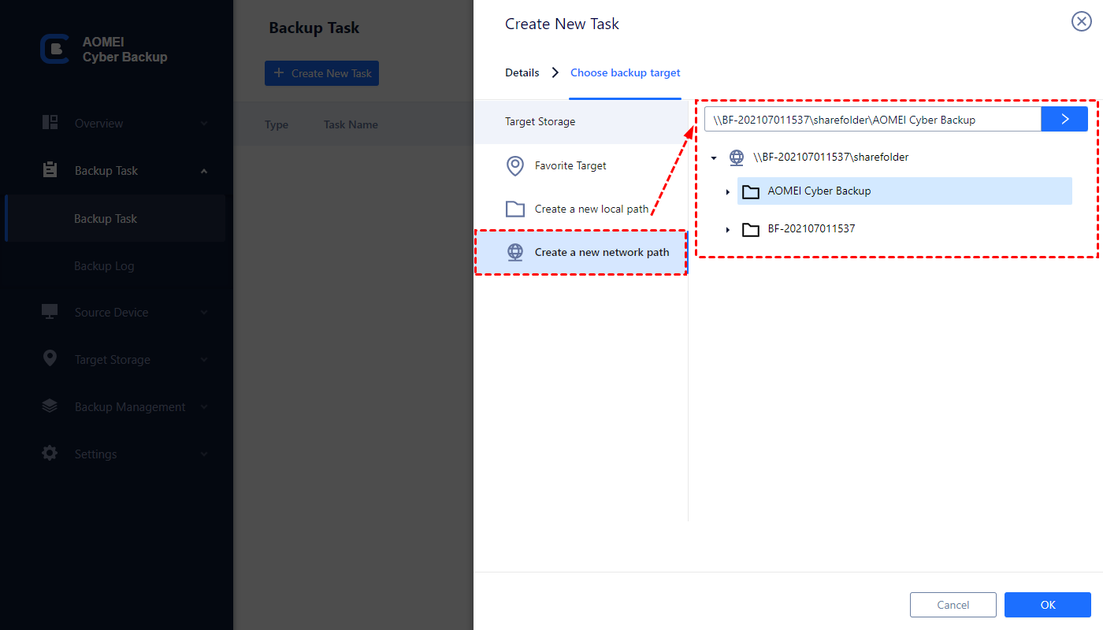Click the Favorite Target pin icon
The image size is (1103, 630).
coord(515,166)
